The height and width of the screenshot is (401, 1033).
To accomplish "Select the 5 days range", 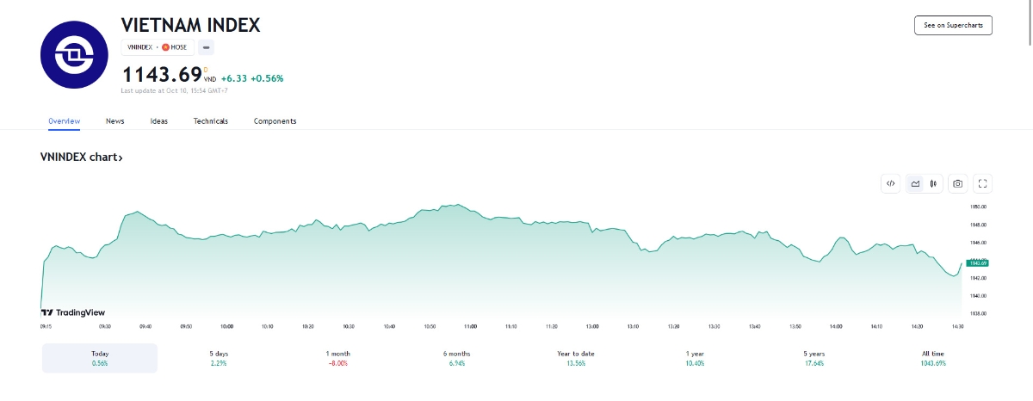I will 219,358.
